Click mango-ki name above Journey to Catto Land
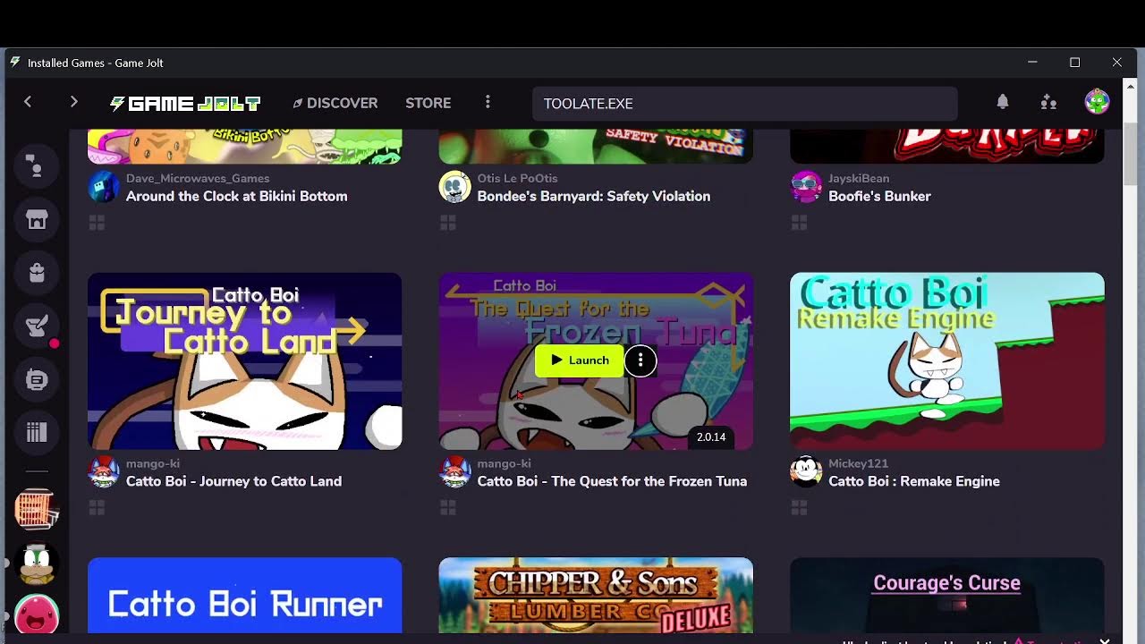The image size is (1145, 644). [153, 463]
